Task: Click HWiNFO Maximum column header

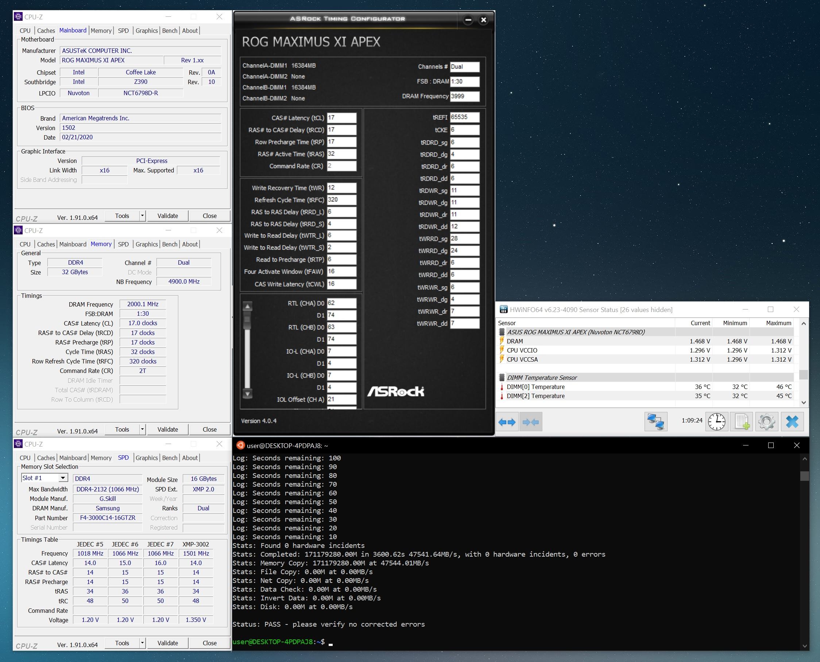Action: click(x=778, y=323)
